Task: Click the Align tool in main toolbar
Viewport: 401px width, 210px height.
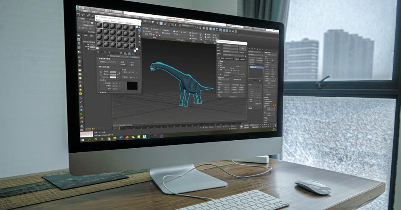Action: 200,28
